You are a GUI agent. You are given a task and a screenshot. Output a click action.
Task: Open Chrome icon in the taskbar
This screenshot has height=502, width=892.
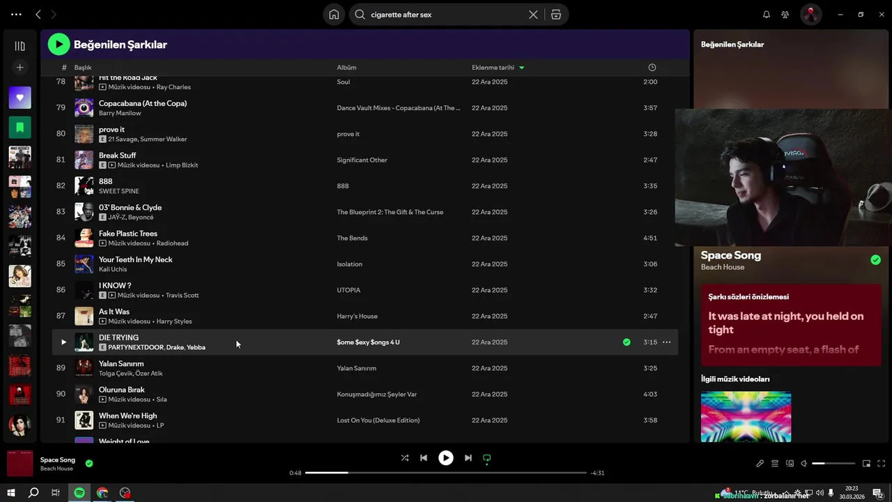tap(102, 493)
